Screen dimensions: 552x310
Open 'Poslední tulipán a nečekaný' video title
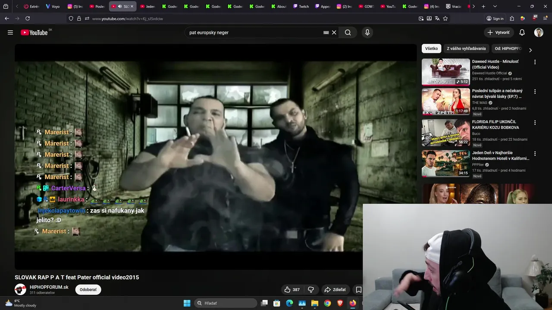(x=497, y=93)
